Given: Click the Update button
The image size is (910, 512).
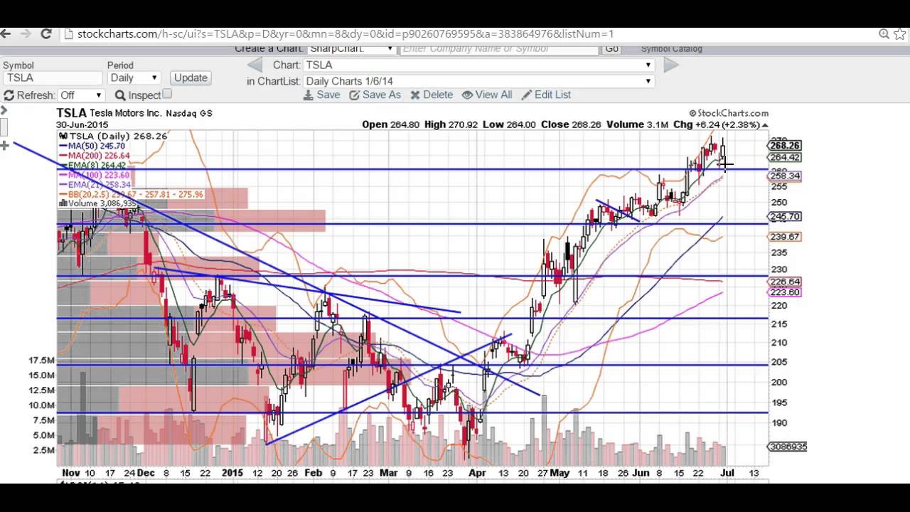Looking at the screenshot, I should click(191, 78).
